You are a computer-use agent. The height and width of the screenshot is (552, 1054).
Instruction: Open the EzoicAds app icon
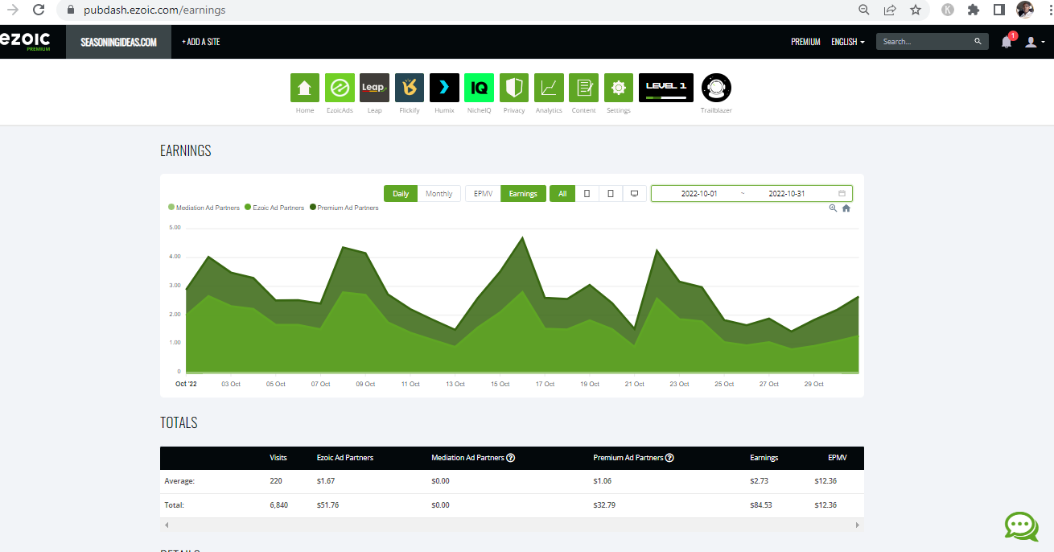pos(340,88)
